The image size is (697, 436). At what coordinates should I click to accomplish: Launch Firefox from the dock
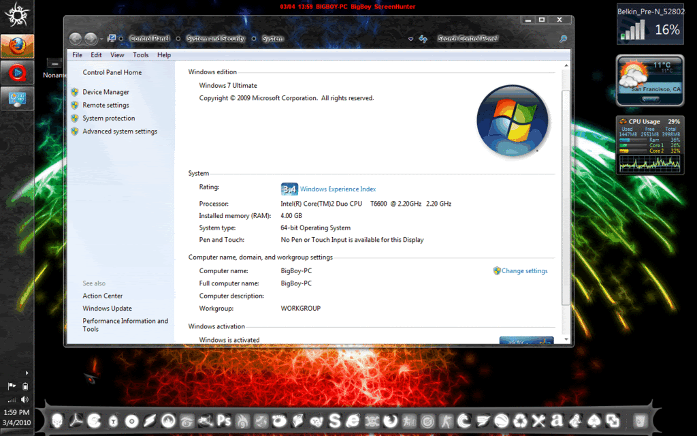pos(390,420)
